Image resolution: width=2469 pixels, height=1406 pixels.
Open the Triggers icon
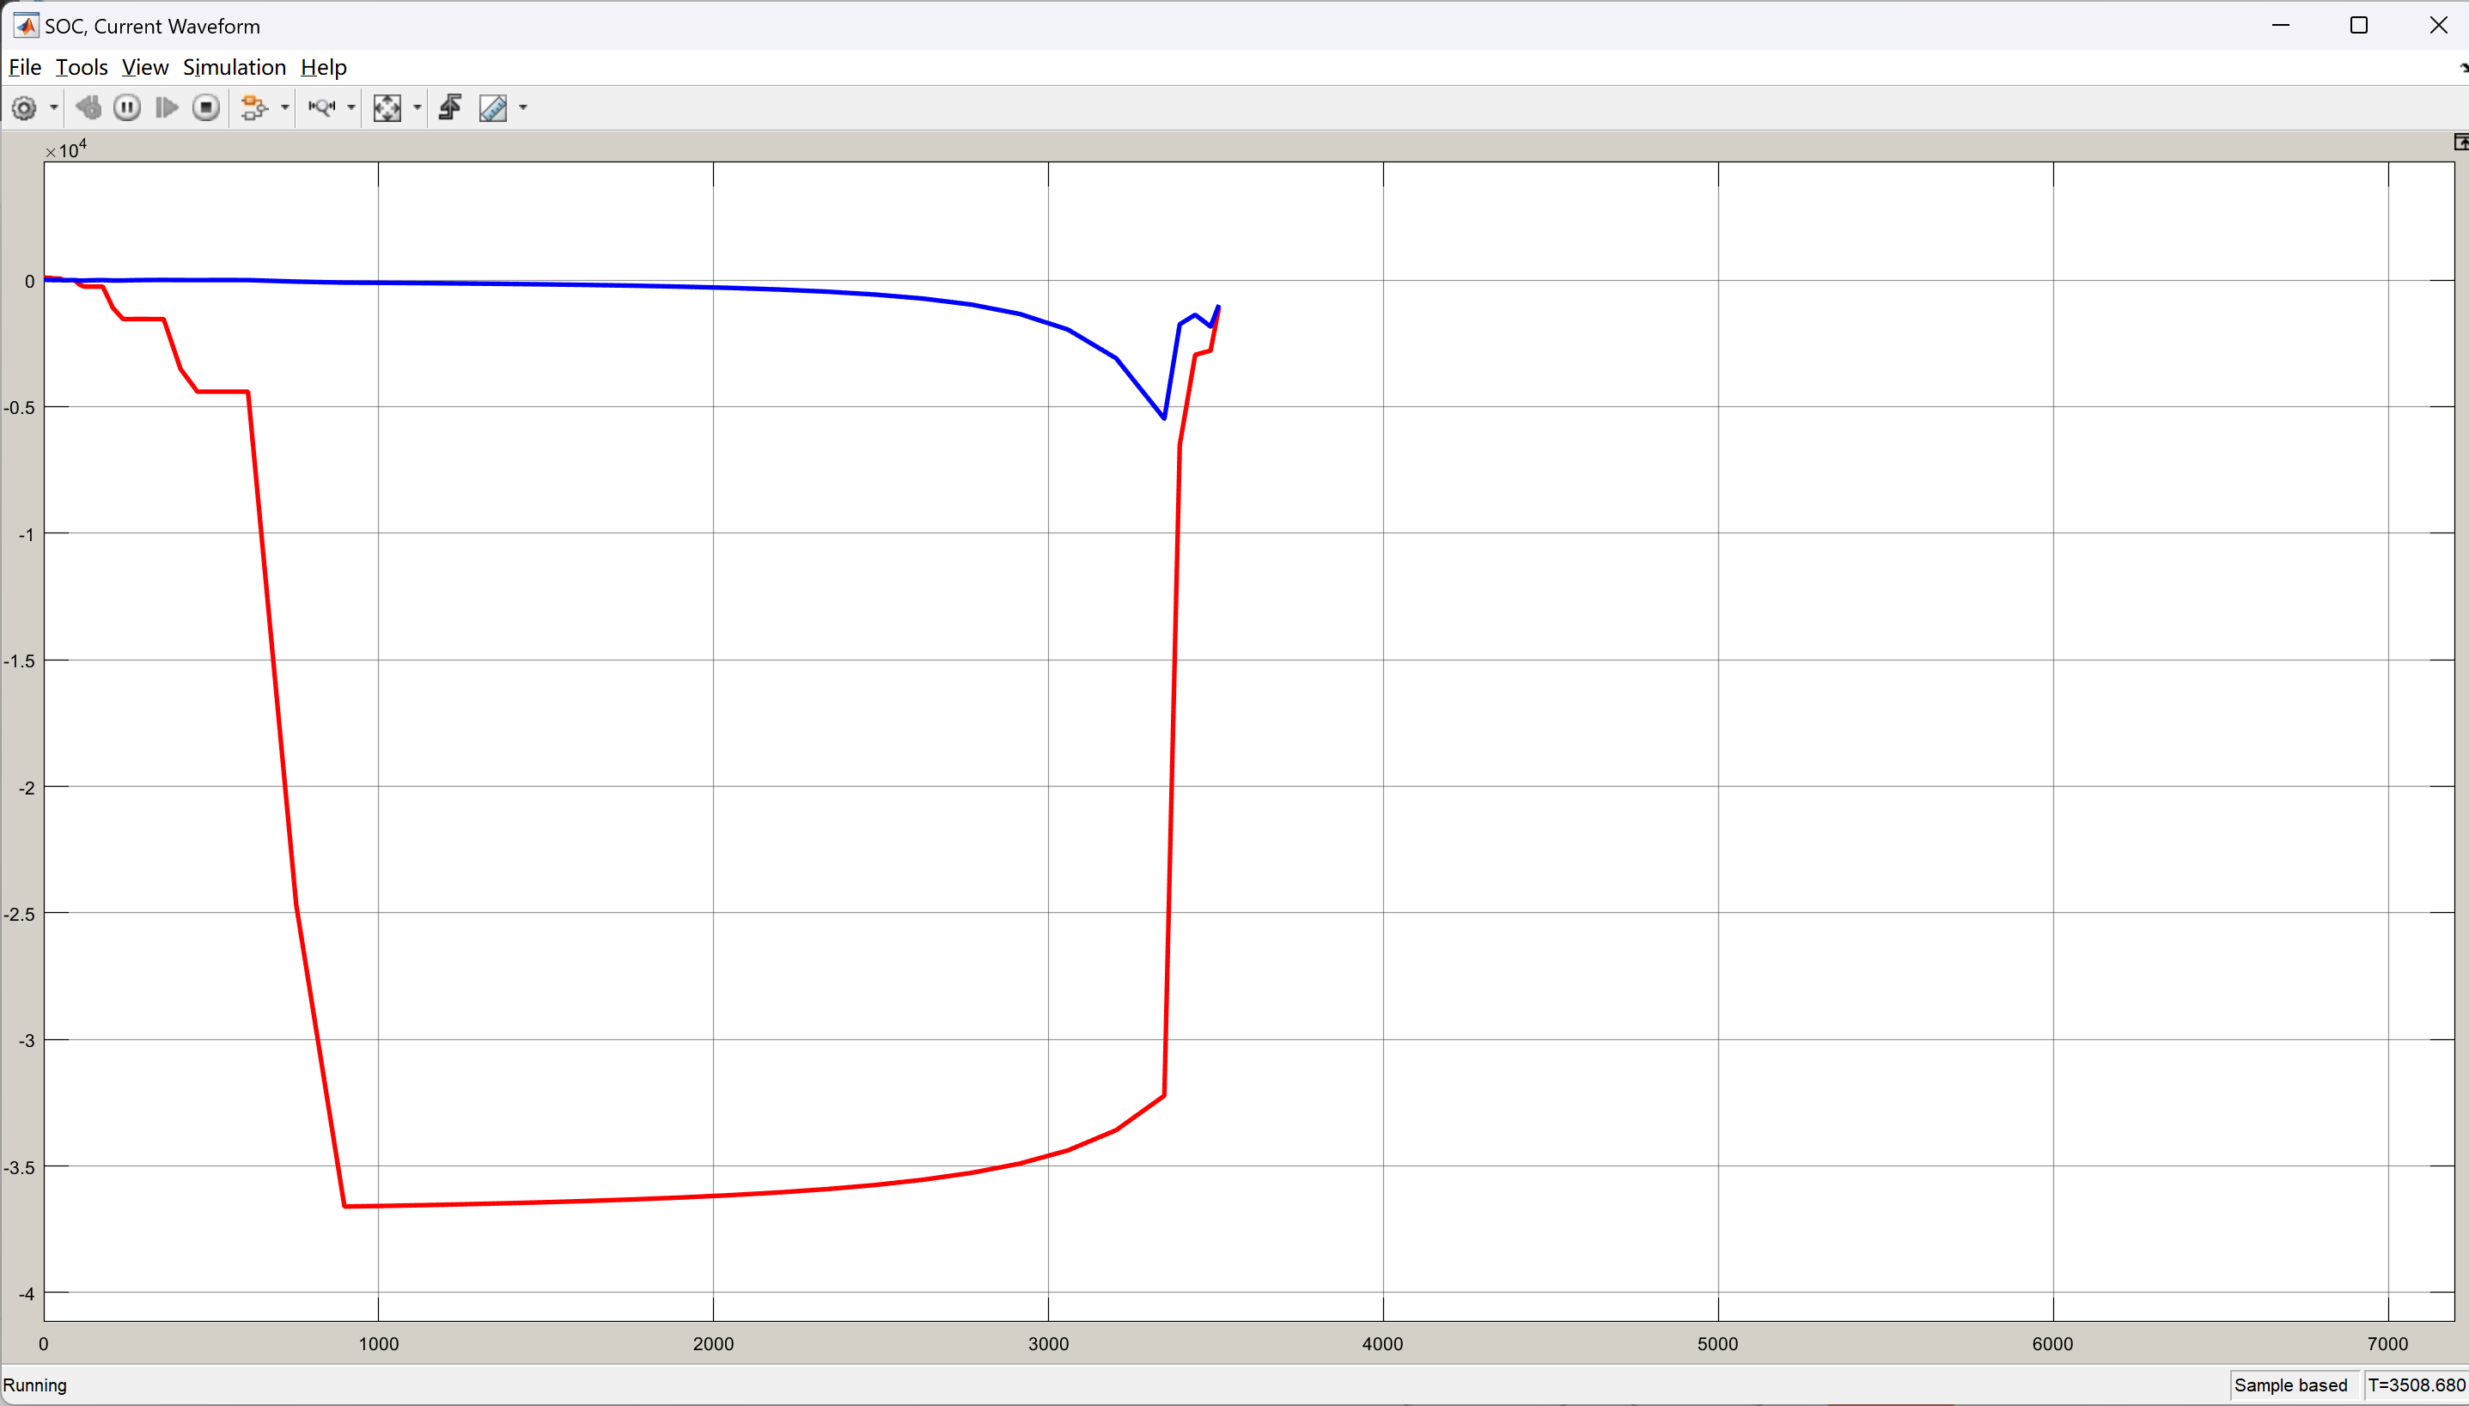(450, 107)
